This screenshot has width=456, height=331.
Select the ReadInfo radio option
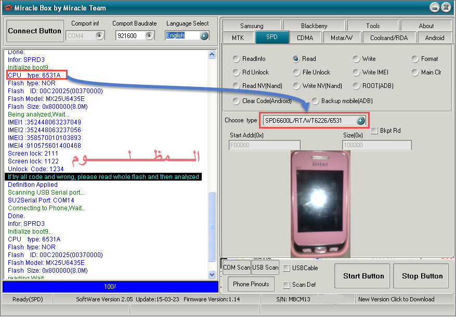coord(249,59)
